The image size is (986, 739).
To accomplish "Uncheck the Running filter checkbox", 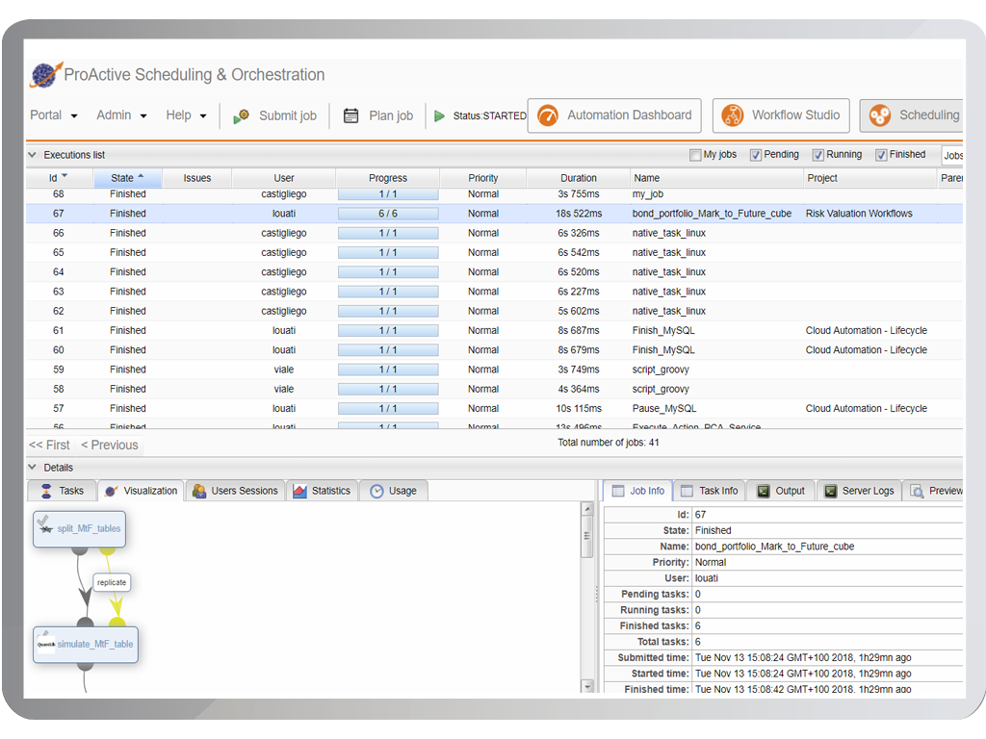I will [817, 155].
